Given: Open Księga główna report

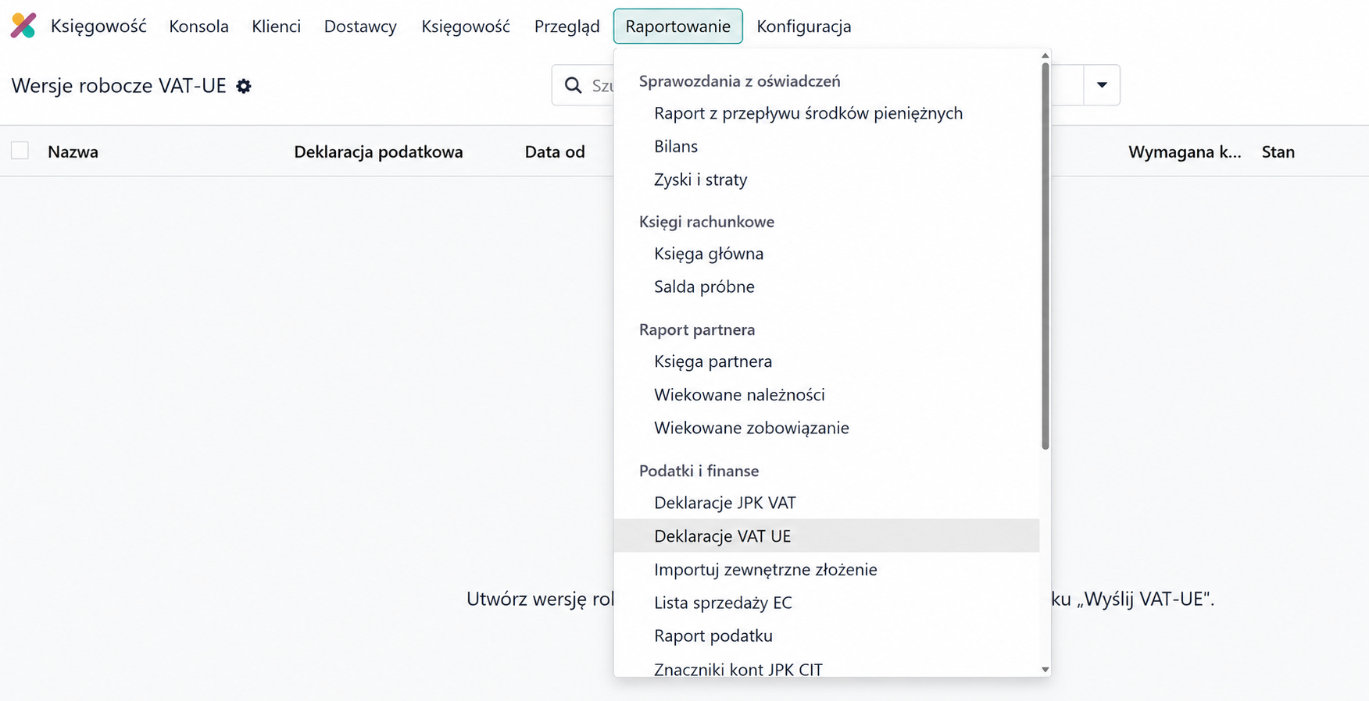Looking at the screenshot, I should click(827, 254).
